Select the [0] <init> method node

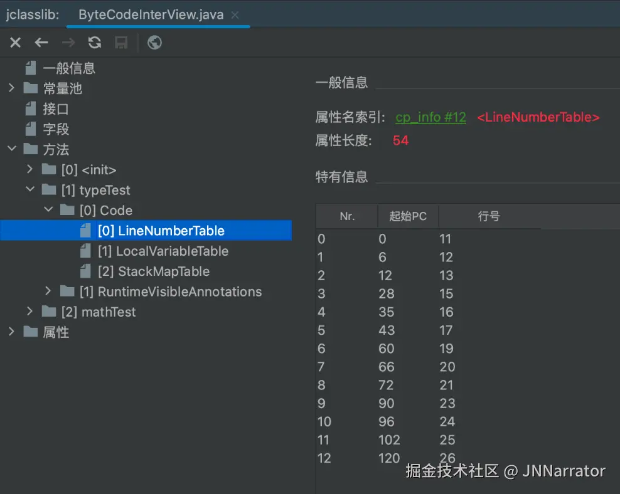tap(88, 170)
